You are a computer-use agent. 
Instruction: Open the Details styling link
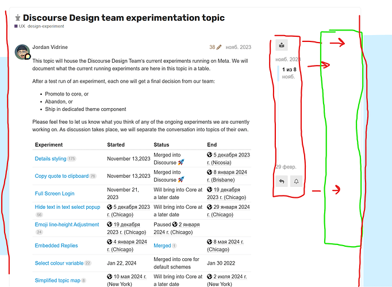coord(51,159)
